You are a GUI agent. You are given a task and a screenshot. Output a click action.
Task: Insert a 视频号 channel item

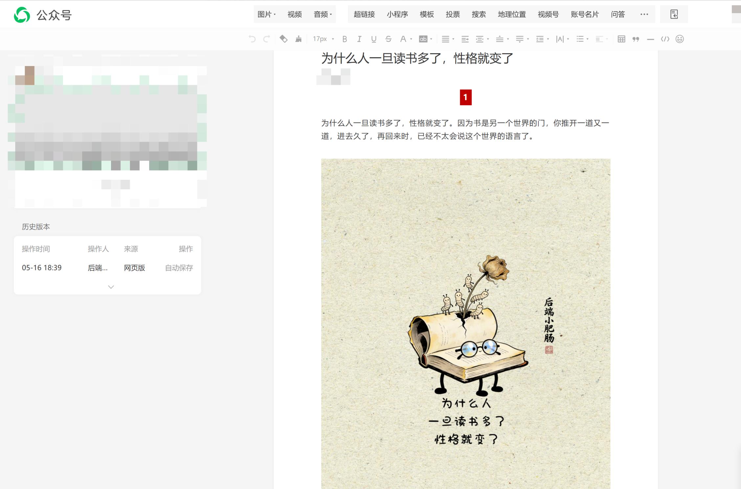[x=548, y=14]
